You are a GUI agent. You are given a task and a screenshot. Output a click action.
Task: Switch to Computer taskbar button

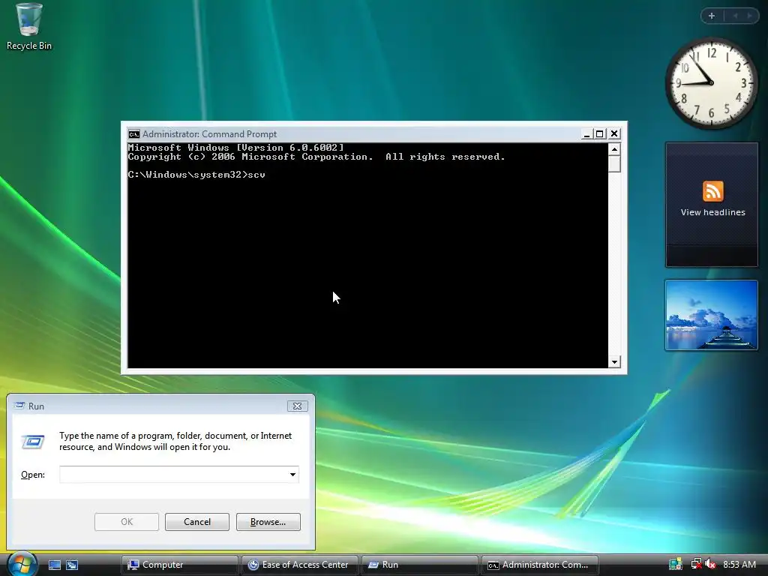(x=179, y=565)
